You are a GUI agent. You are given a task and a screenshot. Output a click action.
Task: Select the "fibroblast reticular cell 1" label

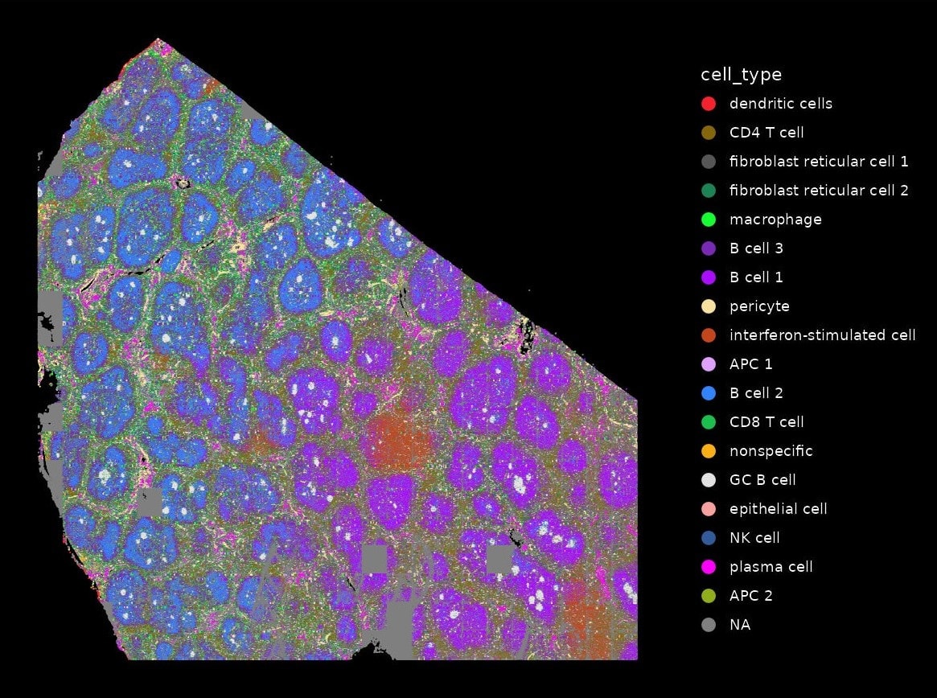pyautogui.click(x=819, y=162)
